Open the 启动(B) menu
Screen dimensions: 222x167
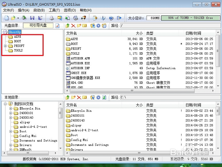click(x=39, y=10)
